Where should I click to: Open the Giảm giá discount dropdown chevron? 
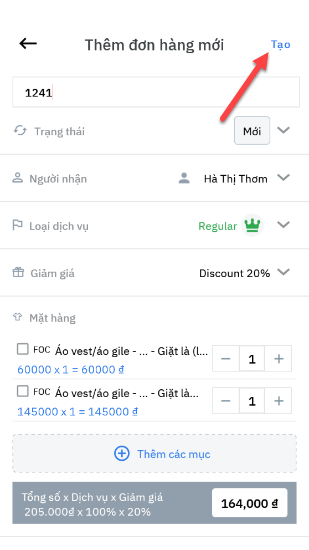pos(283,272)
